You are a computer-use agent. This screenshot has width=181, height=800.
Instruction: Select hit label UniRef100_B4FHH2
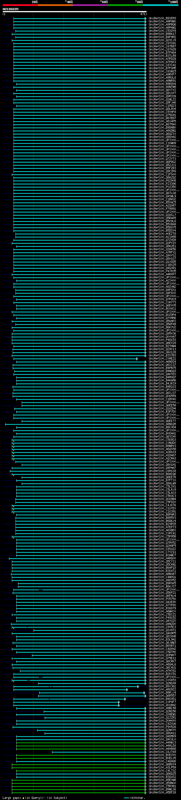tap(162, 37)
